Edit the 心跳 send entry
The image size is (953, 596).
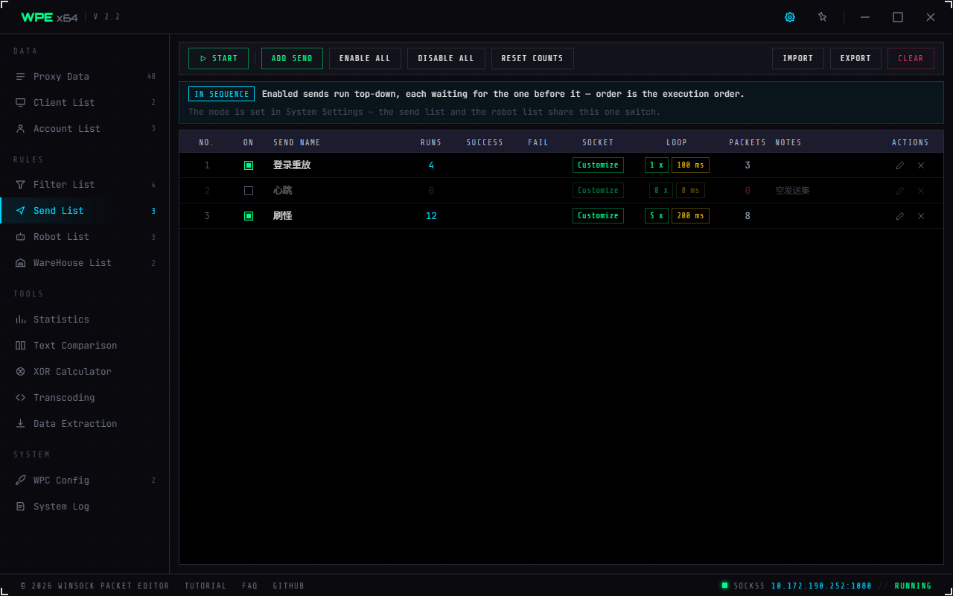900,191
